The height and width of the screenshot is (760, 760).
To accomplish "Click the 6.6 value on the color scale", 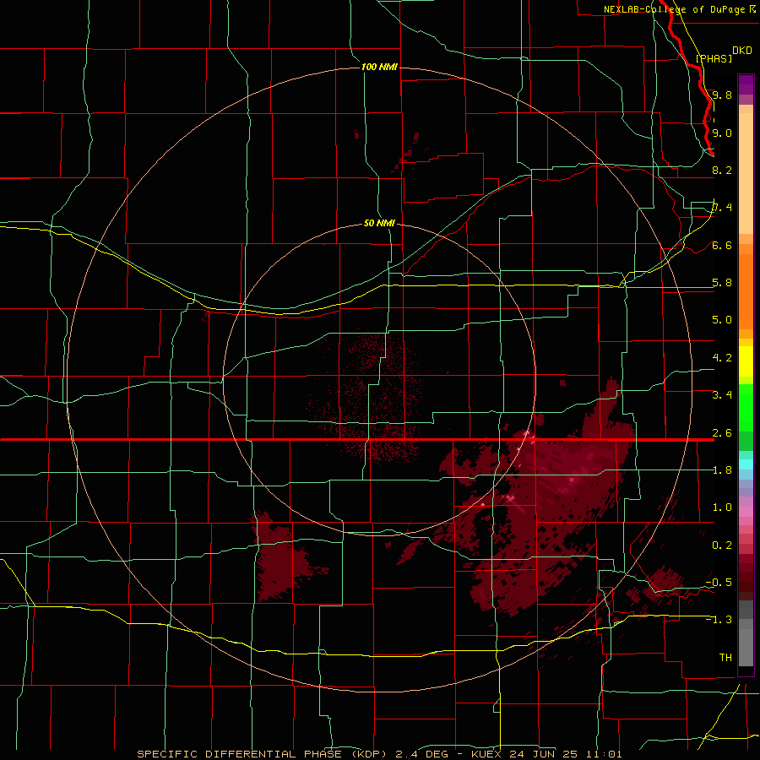I will pyautogui.click(x=722, y=245).
